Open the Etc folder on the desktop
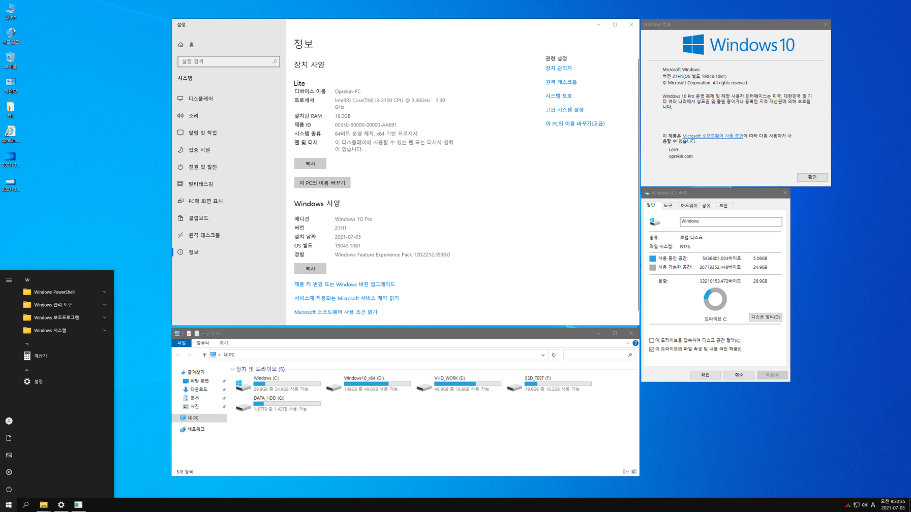This screenshot has width=911, height=512. [11, 110]
